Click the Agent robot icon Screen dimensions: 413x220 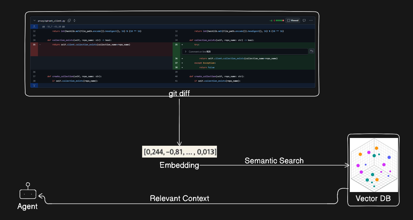(x=28, y=191)
